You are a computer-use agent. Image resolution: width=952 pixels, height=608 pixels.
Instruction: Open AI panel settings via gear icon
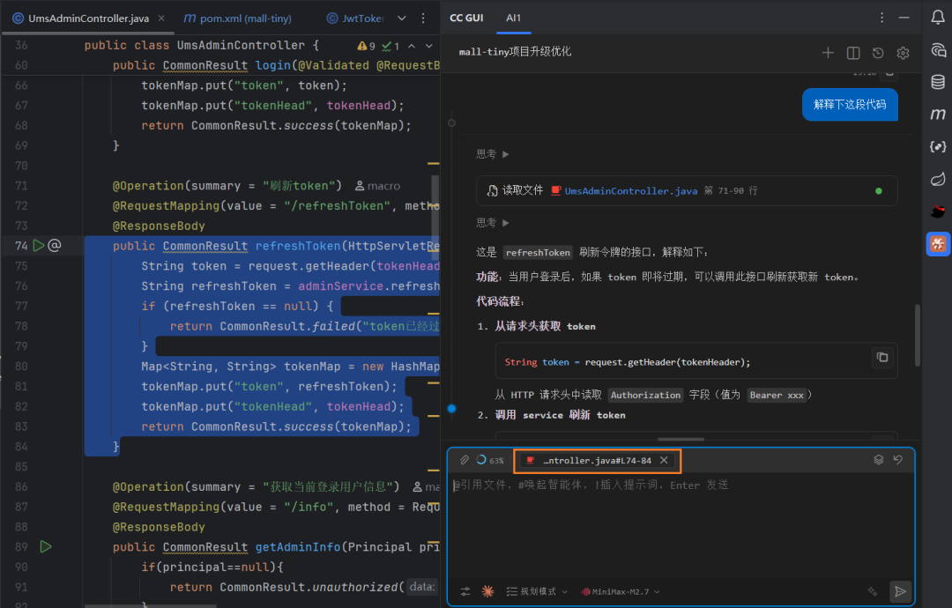coord(903,53)
